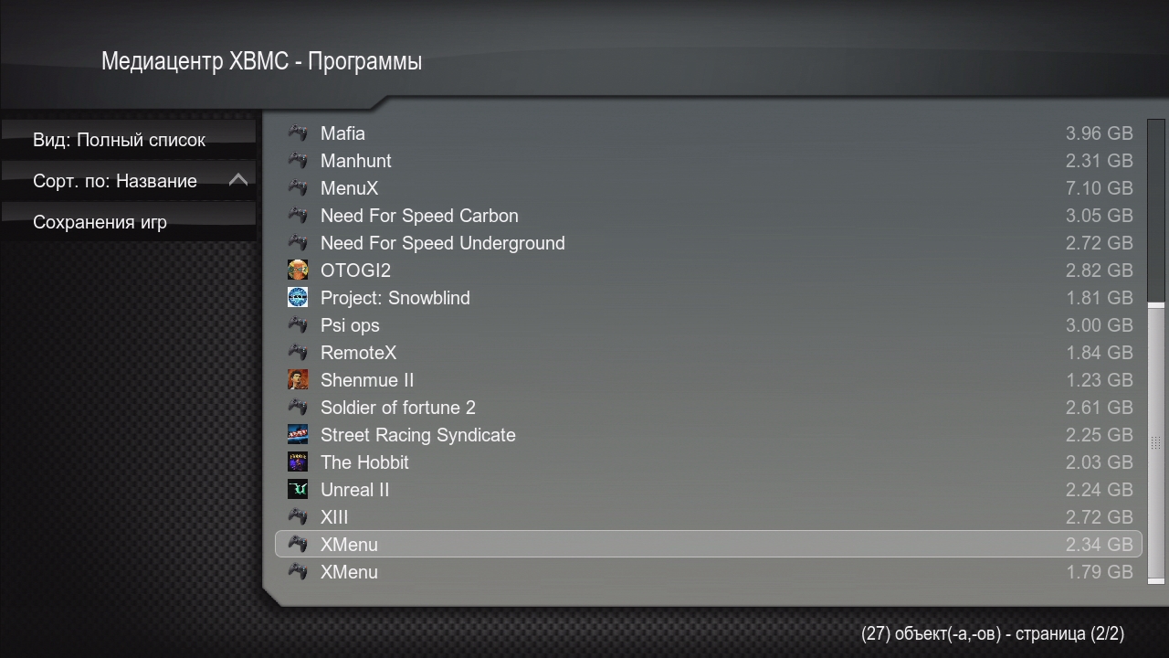Image resolution: width=1169 pixels, height=658 pixels.
Task: Click the Unreal II logo icon
Action: pos(298,490)
